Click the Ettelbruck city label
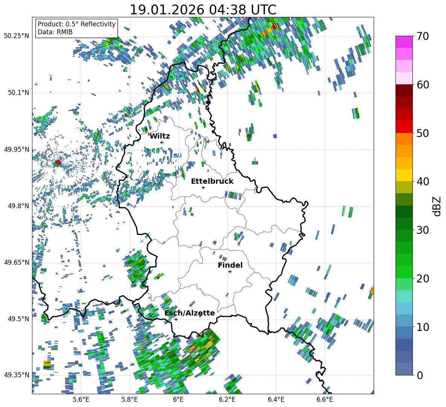 (212, 181)
